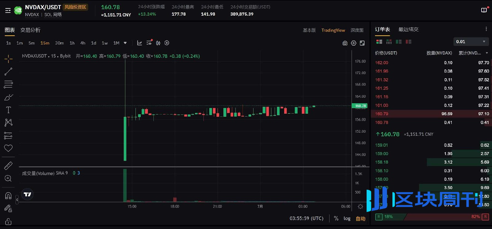This screenshot has width=492, height=229.
Task: Open the 0.01 price precision dropdown
Action: (x=471, y=41)
